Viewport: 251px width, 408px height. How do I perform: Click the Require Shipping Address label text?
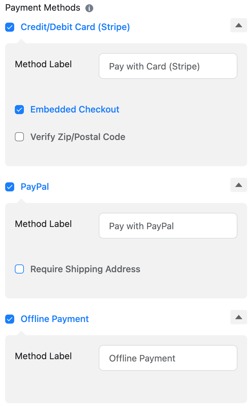point(85,269)
